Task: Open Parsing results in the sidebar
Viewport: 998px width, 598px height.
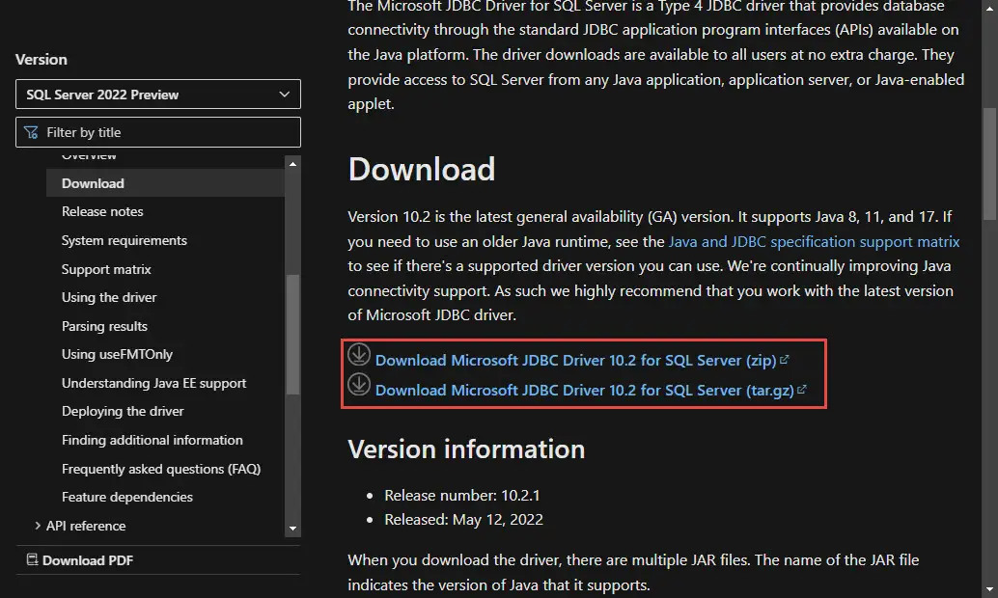Action: 104,326
